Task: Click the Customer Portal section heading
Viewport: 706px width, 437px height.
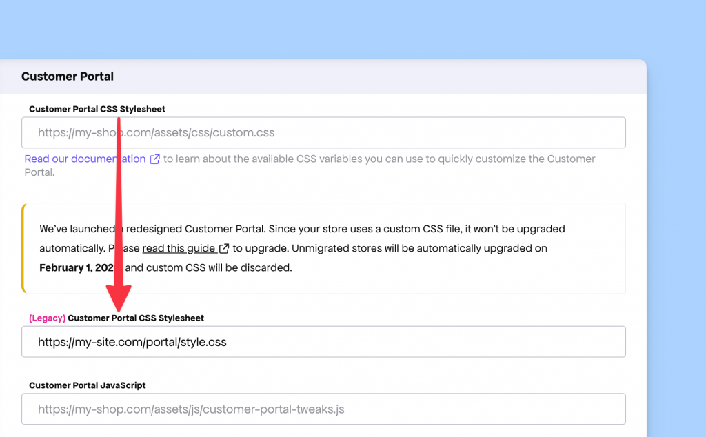Action: click(68, 77)
